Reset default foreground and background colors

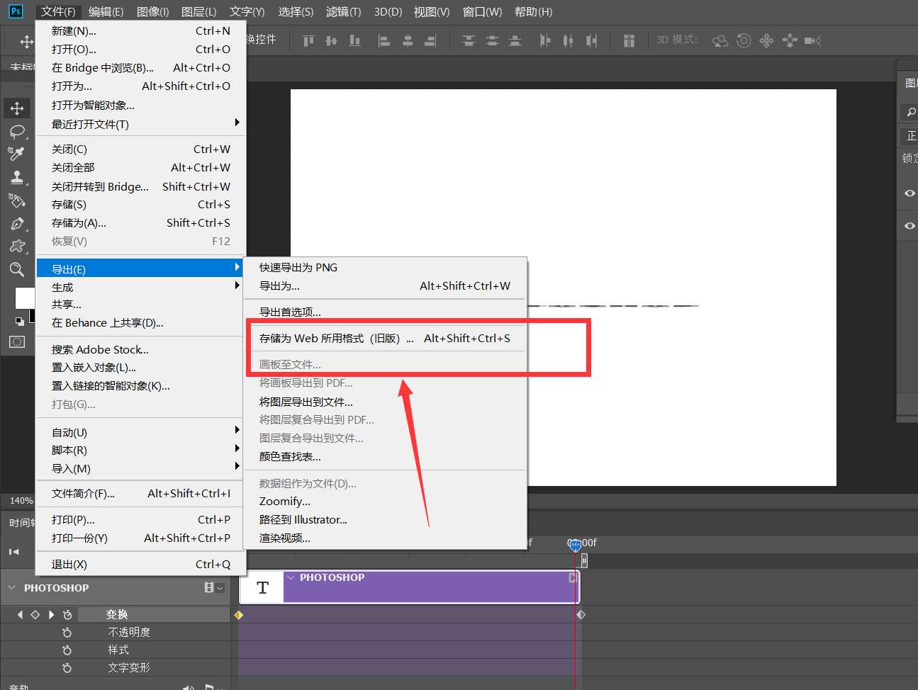click(19, 322)
